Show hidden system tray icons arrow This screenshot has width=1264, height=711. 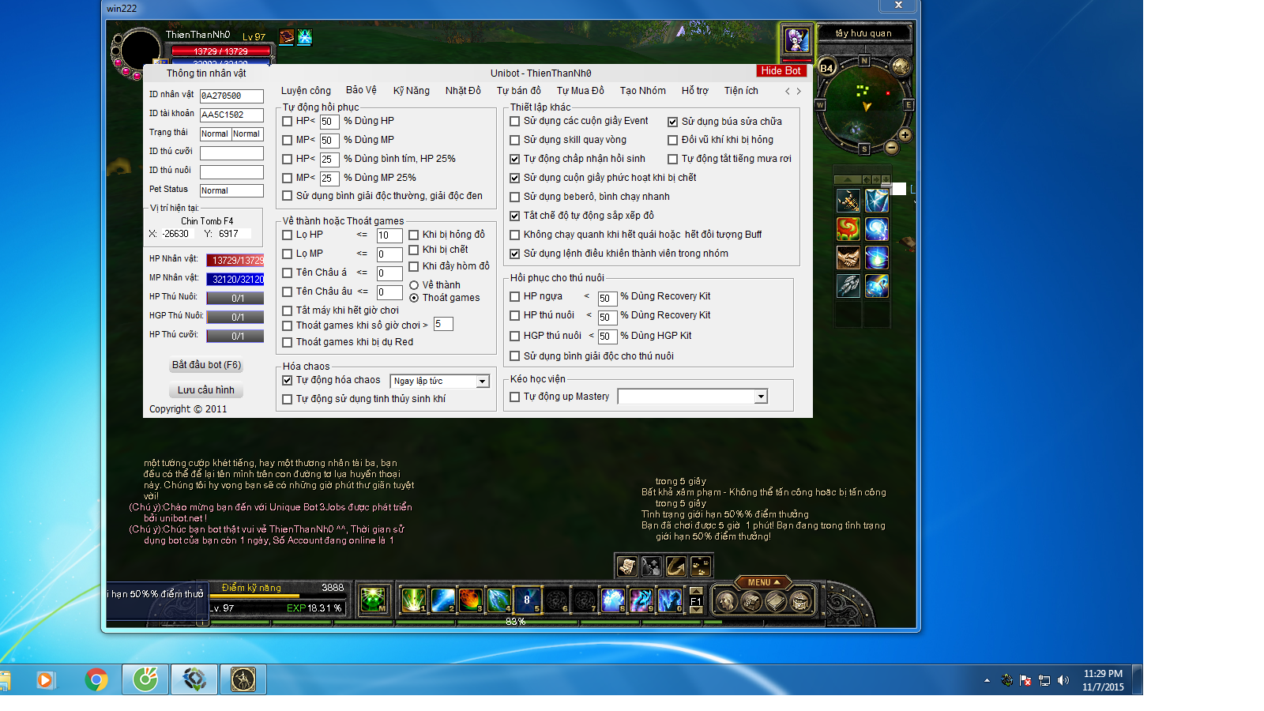pos(987,680)
